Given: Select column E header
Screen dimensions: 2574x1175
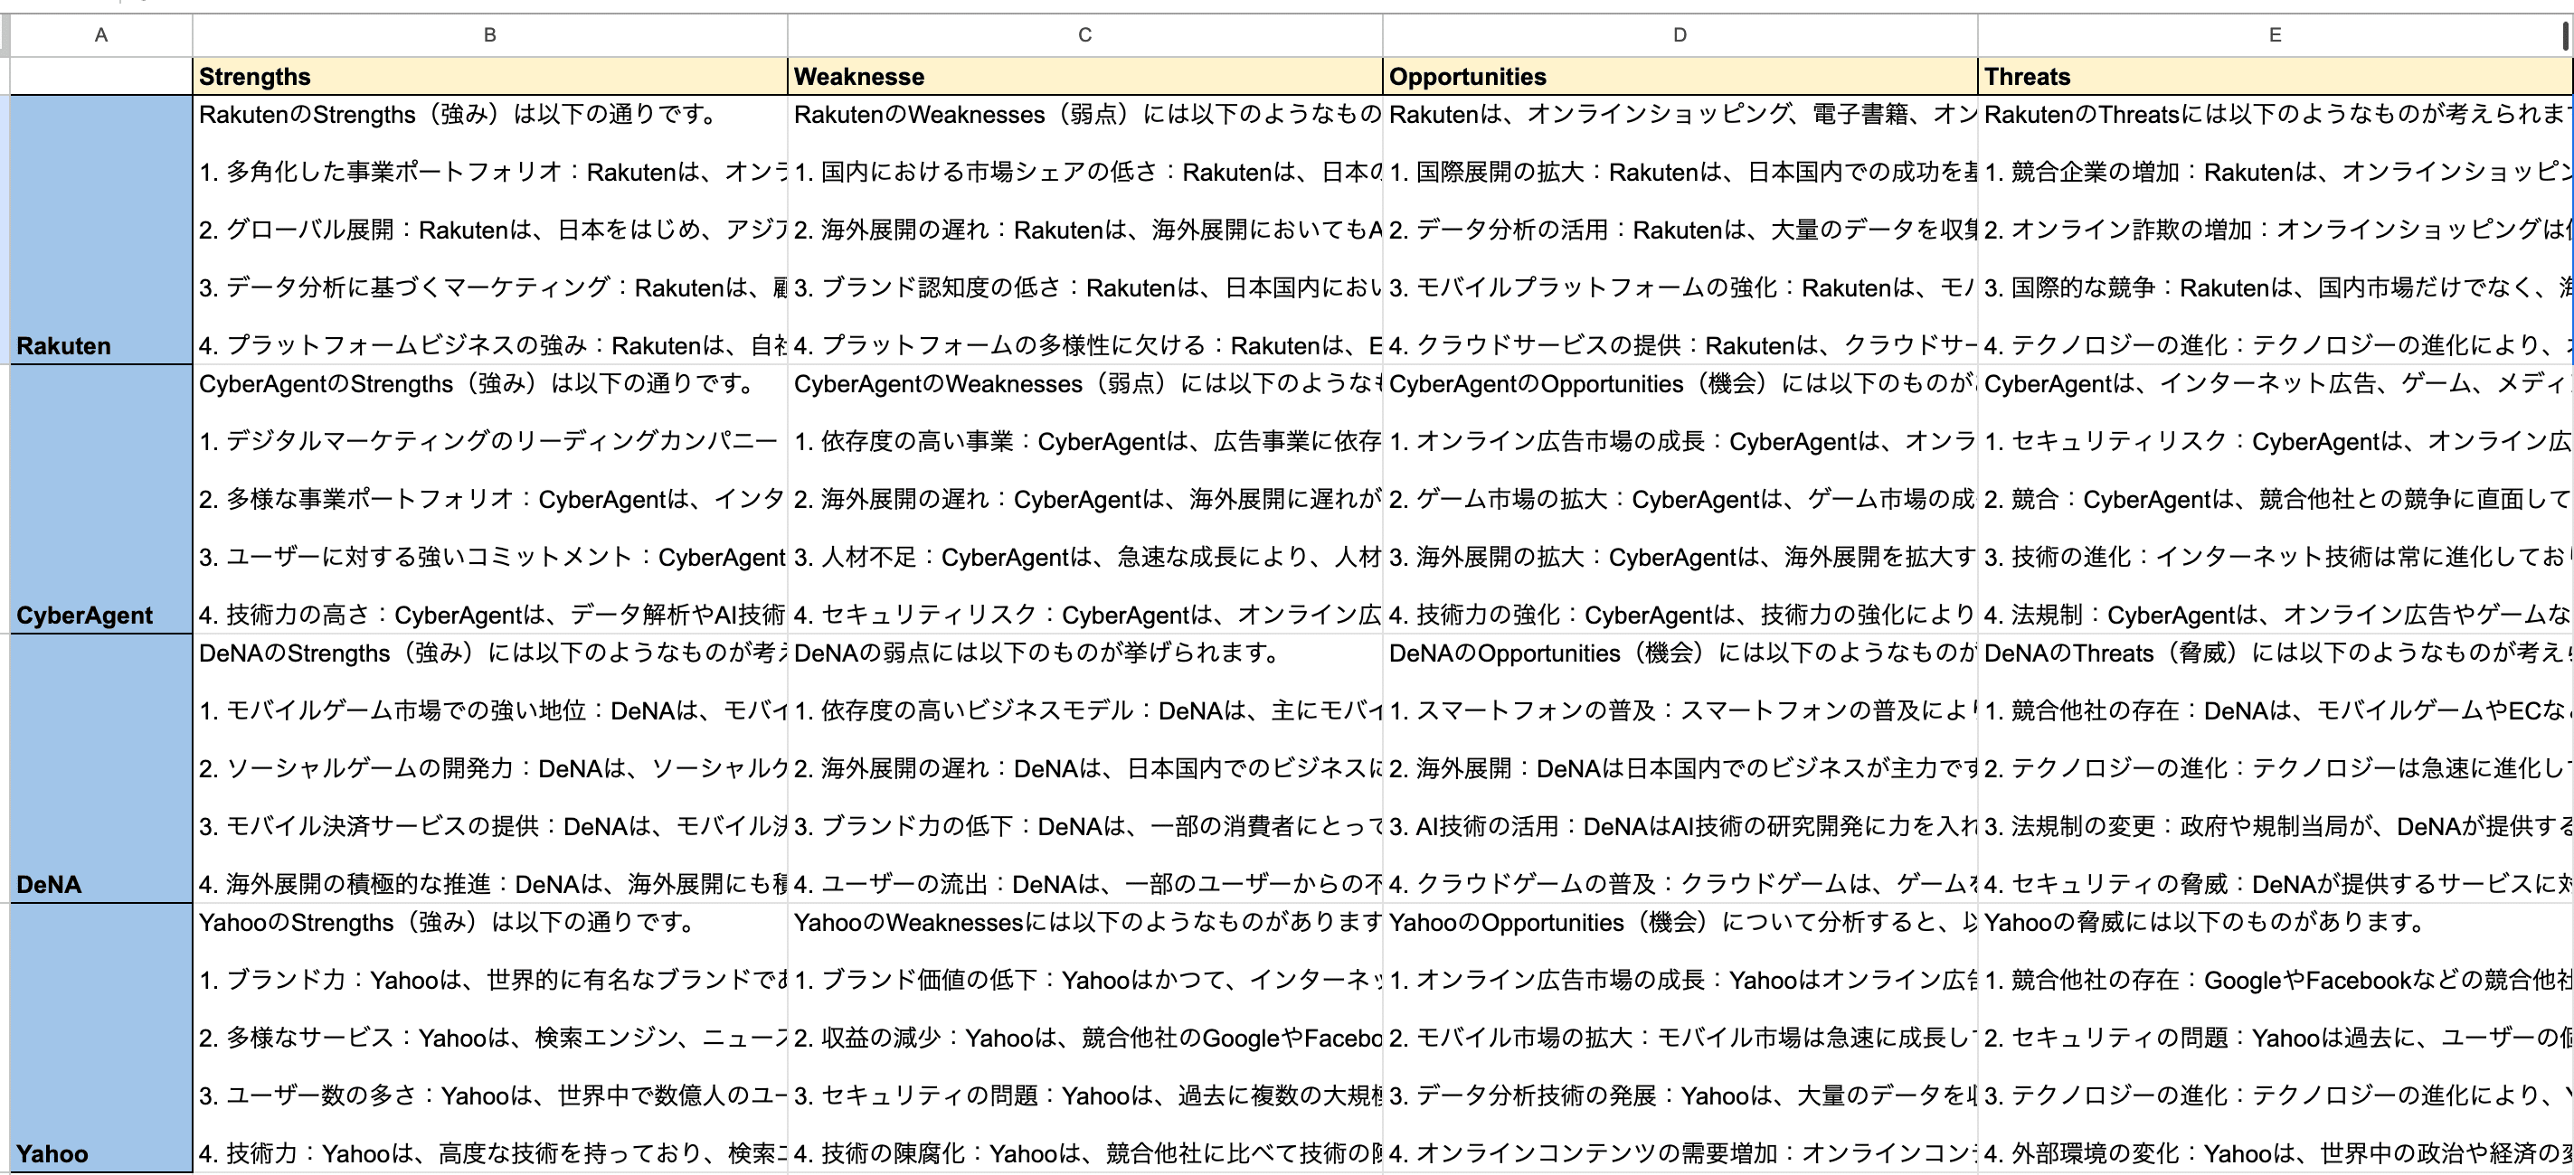Looking at the screenshot, I should (2275, 35).
